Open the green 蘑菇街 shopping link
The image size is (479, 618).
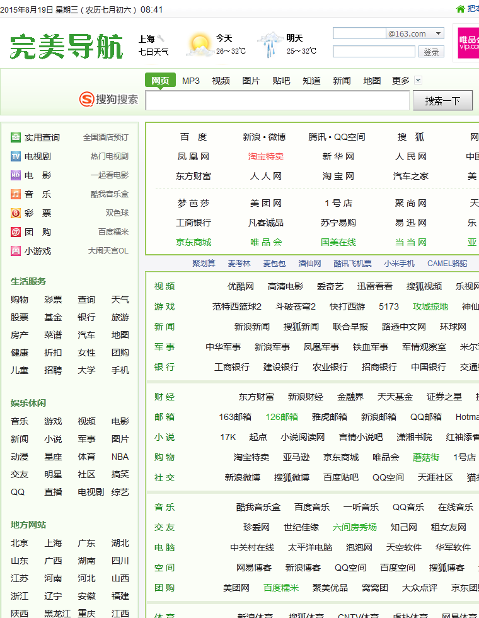point(426,457)
